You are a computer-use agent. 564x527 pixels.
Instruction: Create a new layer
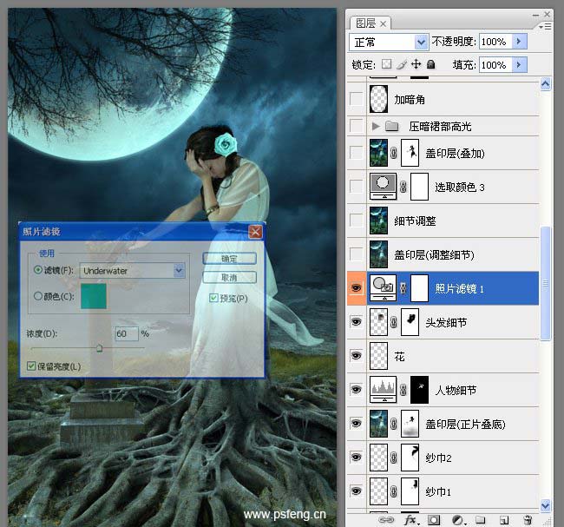[x=504, y=520]
